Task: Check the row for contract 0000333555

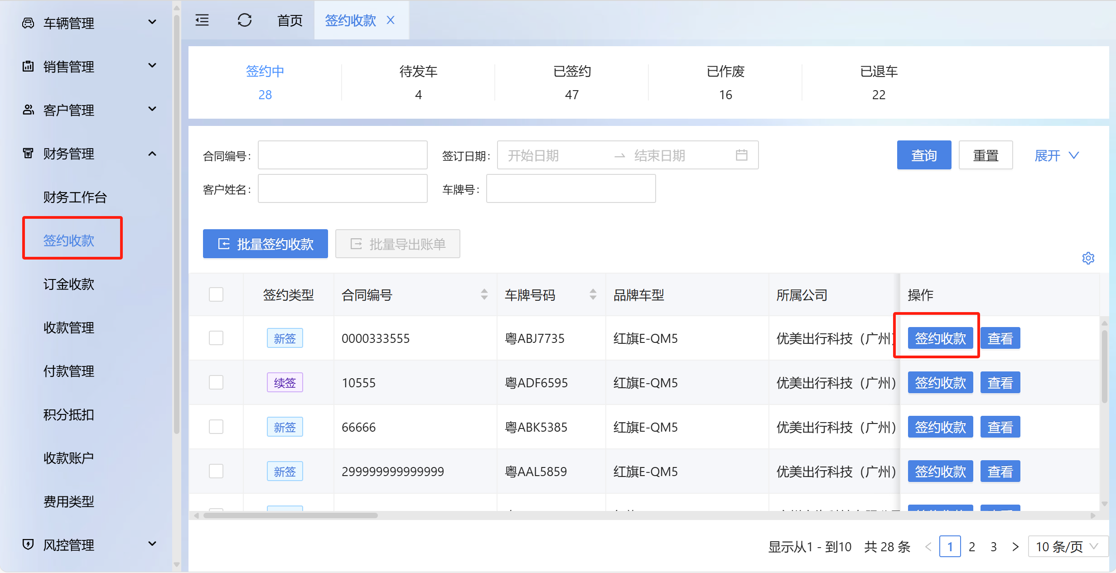Action: pos(216,338)
